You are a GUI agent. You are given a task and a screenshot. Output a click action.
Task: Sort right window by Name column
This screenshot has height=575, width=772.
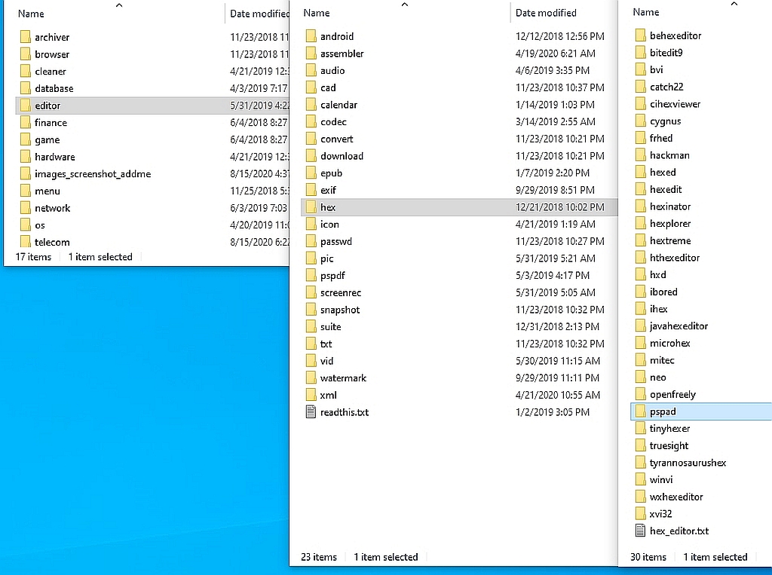646,12
